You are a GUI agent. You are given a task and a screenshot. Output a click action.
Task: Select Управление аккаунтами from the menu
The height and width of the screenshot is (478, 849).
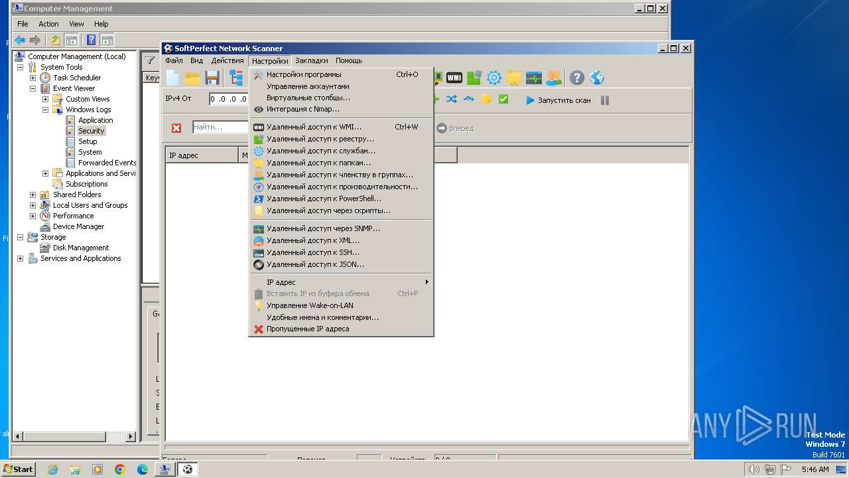coord(341,86)
